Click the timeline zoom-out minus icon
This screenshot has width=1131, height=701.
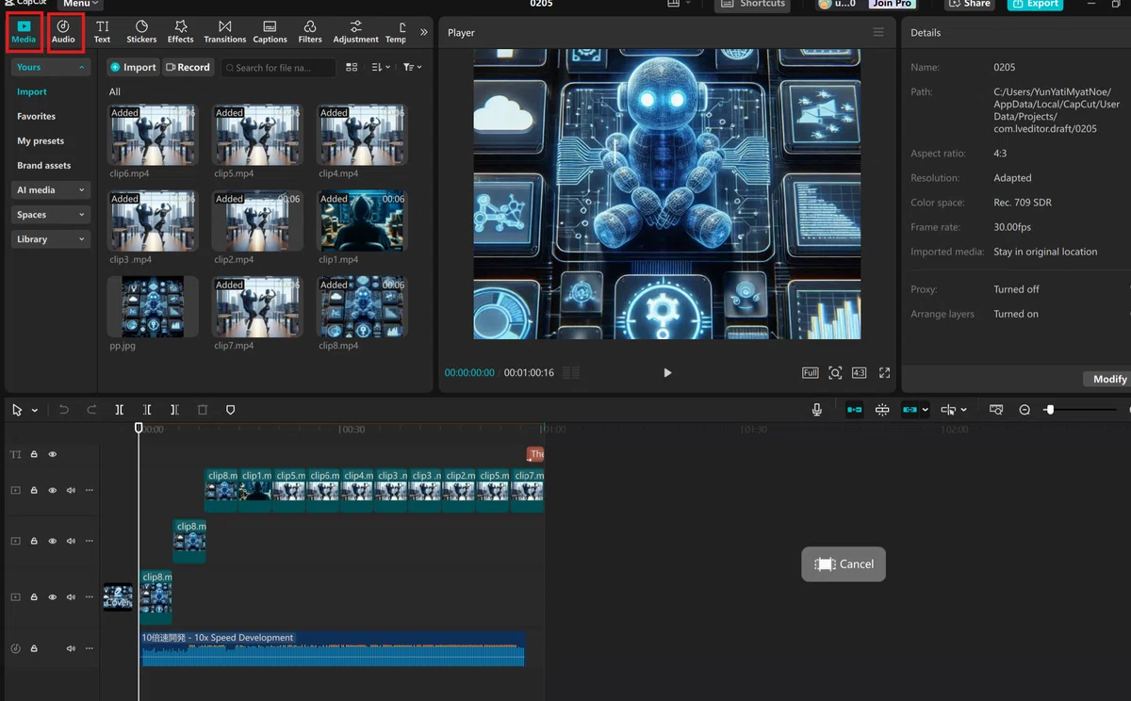click(x=1024, y=410)
